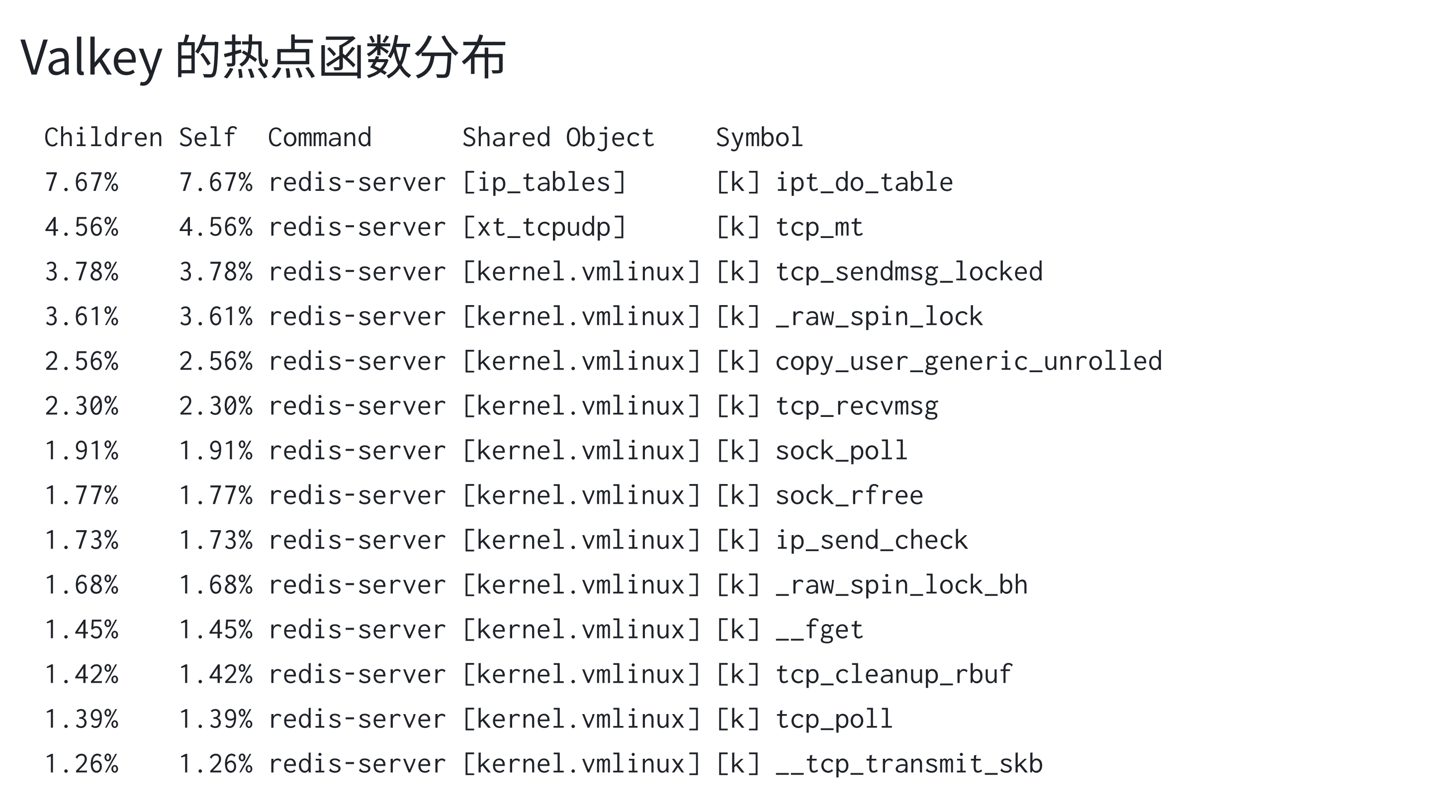This screenshot has height=805, width=1432.
Task: Click the [ip_tables] shared object
Action: tap(544, 182)
